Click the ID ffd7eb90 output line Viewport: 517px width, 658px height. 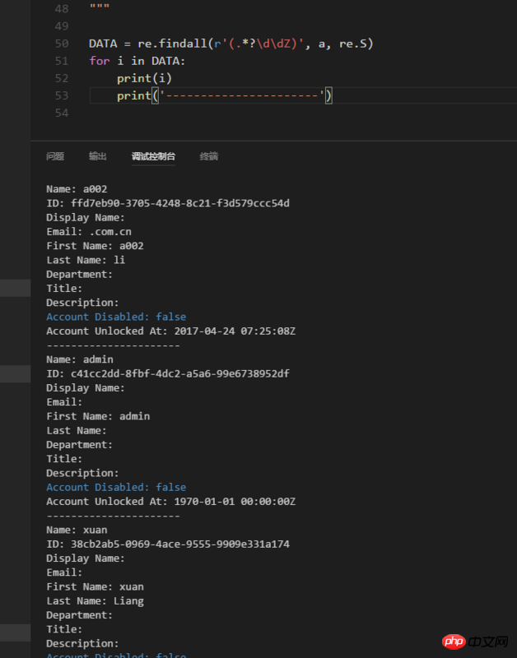168,203
